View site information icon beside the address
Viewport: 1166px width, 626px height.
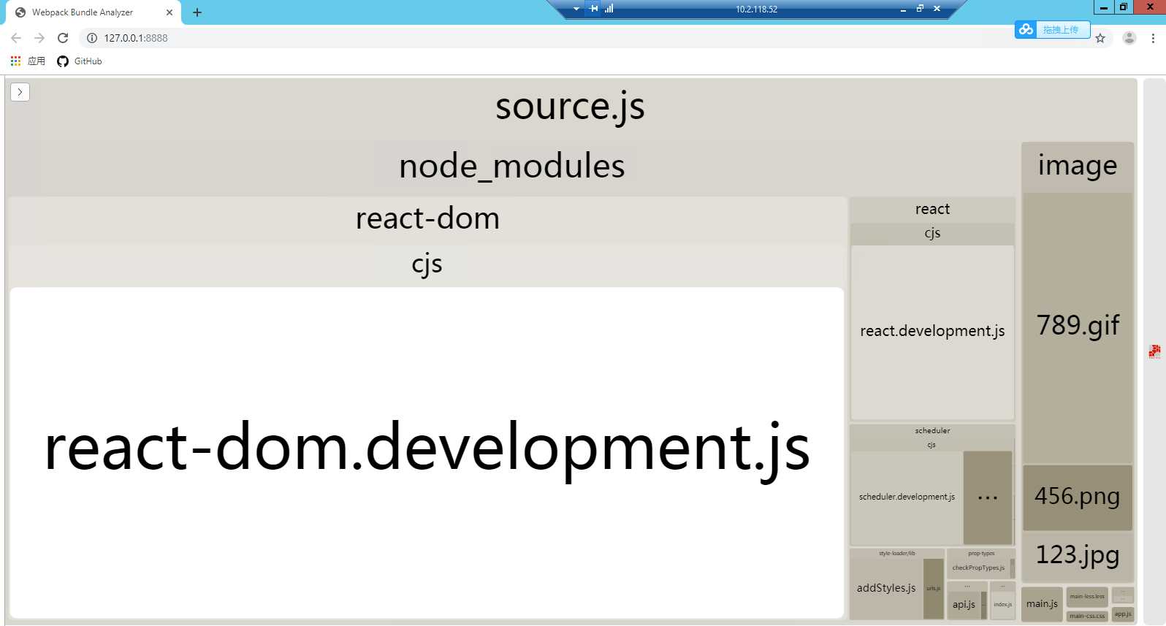point(92,38)
